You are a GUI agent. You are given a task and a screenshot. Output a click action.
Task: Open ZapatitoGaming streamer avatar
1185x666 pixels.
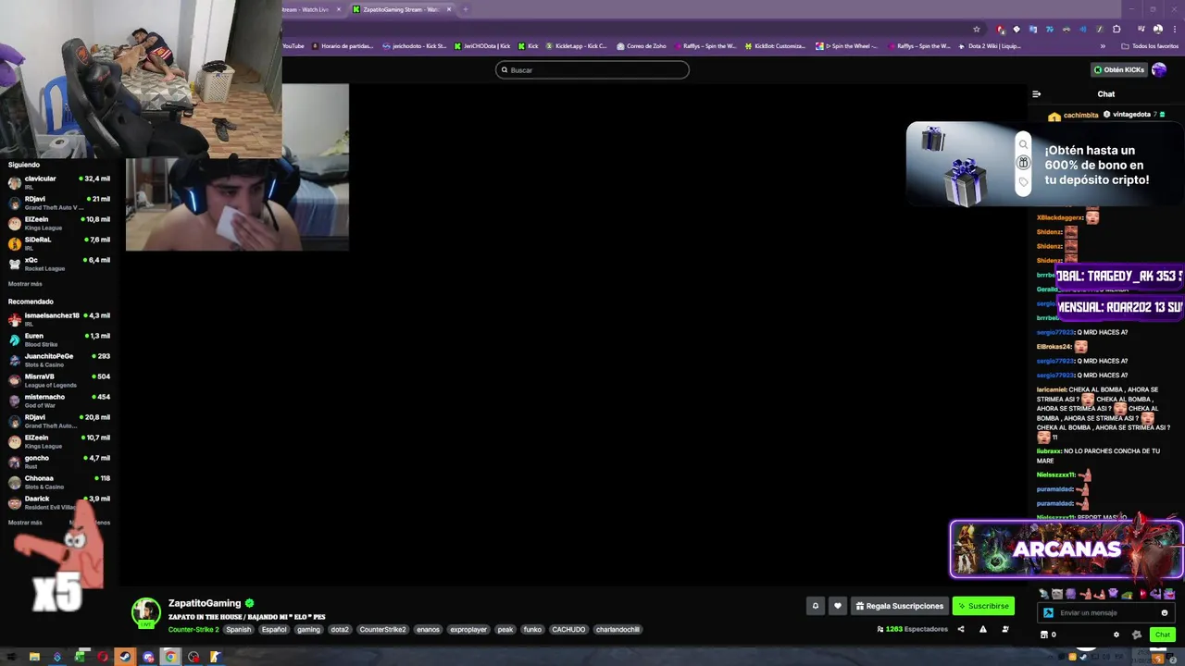(x=145, y=612)
